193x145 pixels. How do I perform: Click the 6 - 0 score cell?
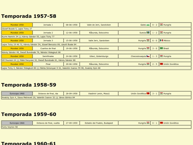point(155,40)
